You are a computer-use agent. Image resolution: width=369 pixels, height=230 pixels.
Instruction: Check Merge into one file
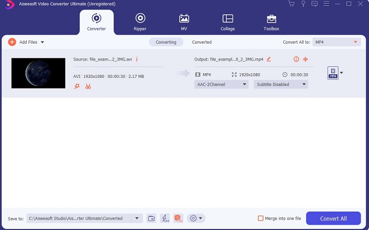coord(260,218)
